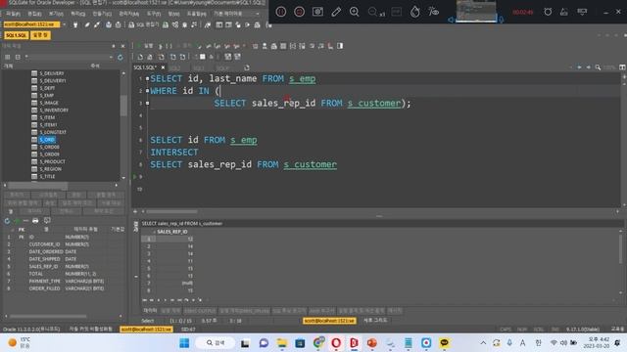
Task: Take a screenshot with recorder camera icon
Action: [317, 12]
